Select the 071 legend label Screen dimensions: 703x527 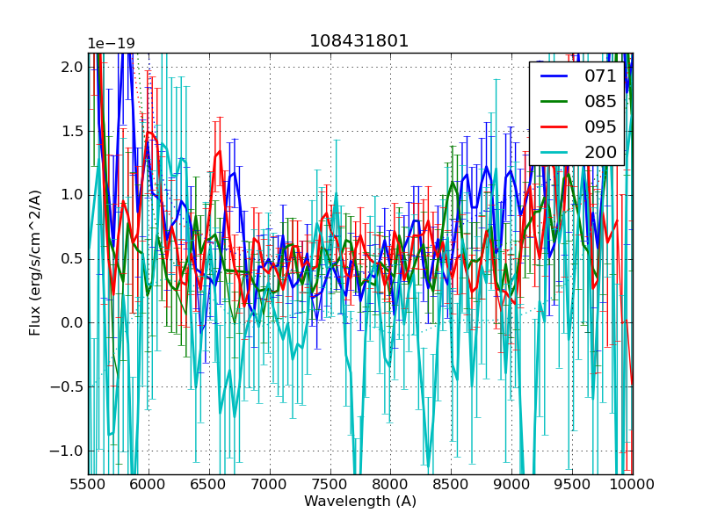tap(601, 76)
